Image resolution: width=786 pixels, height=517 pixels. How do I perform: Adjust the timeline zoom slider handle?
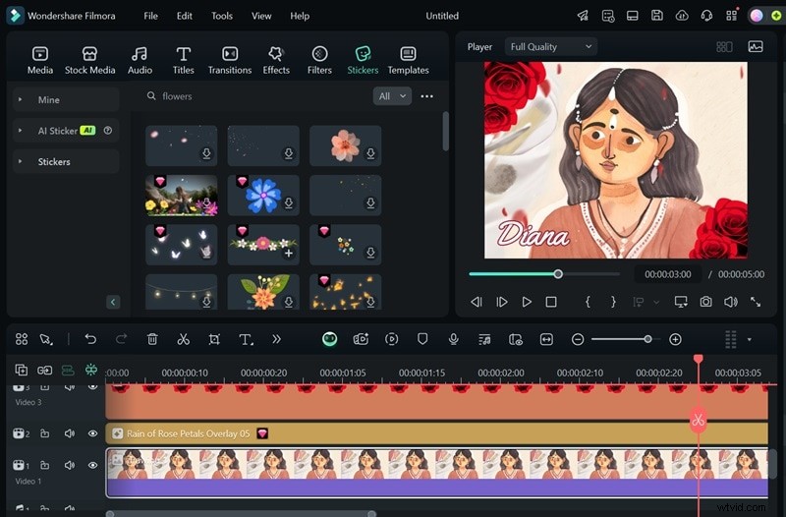pyautogui.click(x=647, y=339)
